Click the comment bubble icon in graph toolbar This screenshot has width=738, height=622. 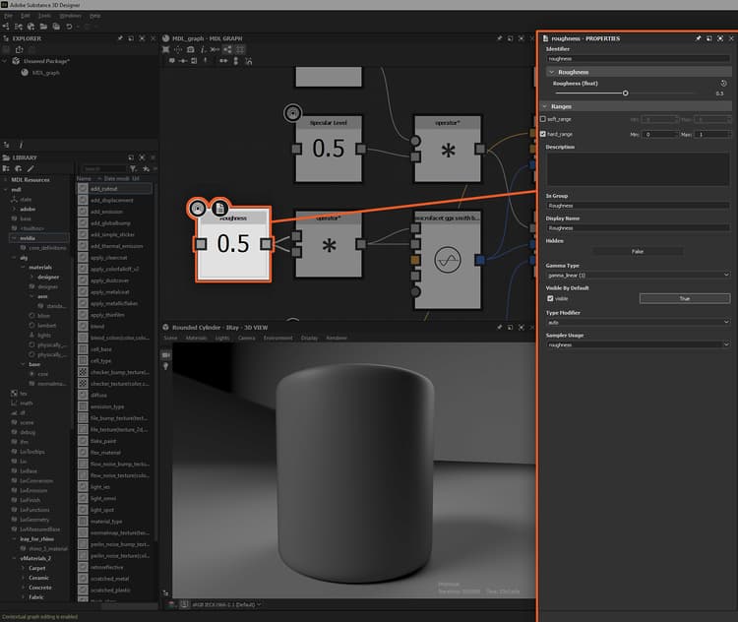tap(172, 61)
